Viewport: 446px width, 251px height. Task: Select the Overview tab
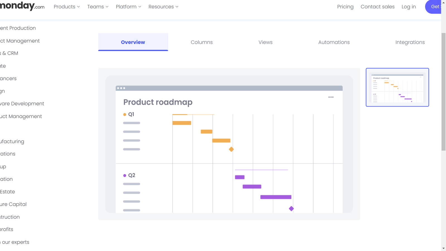point(133,42)
